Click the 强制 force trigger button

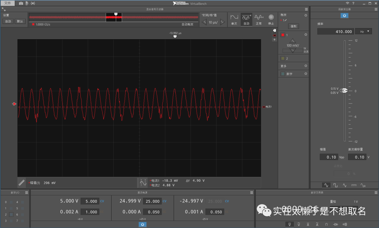coord(293,26)
